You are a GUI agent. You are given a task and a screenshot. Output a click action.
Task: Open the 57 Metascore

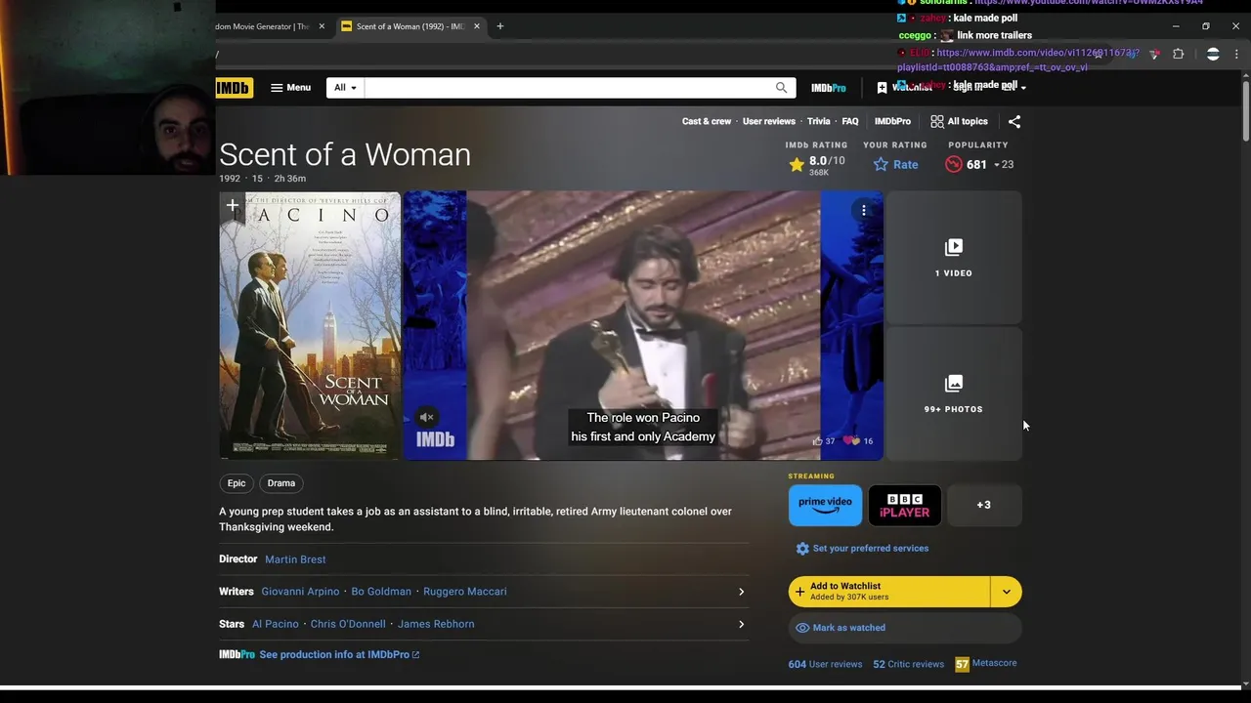986,664
